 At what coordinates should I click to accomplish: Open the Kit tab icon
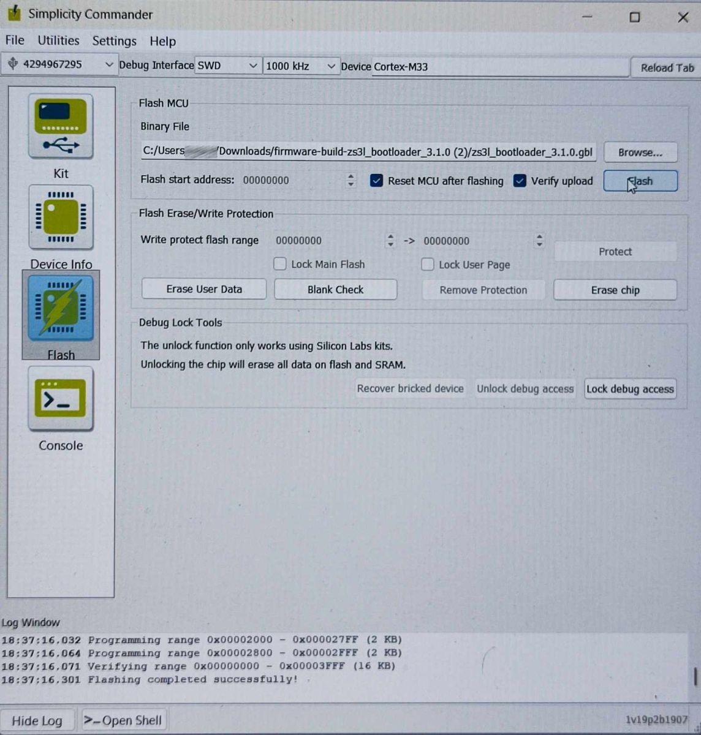(61, 127)
